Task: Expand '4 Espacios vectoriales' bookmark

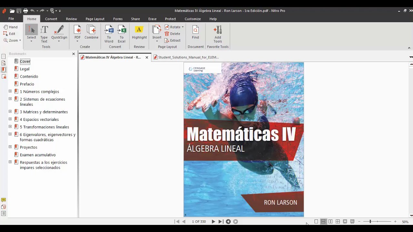Action: [10, 119]
